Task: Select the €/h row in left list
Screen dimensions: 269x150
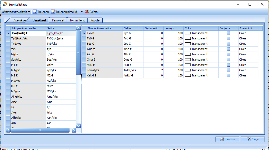Action: [41, 49]
